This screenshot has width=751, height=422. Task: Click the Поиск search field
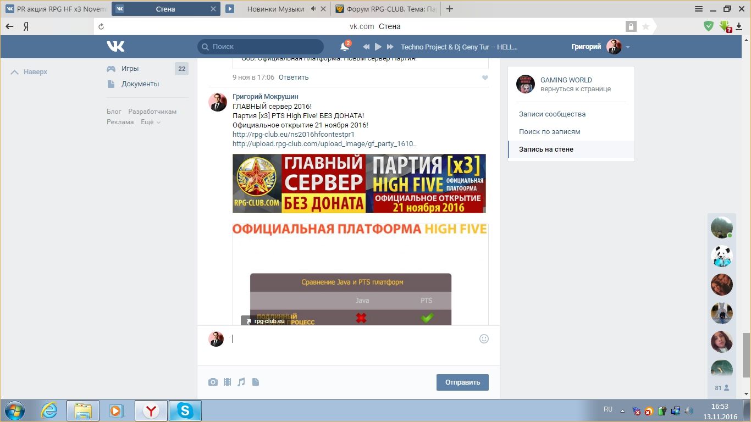pos(261,47)
